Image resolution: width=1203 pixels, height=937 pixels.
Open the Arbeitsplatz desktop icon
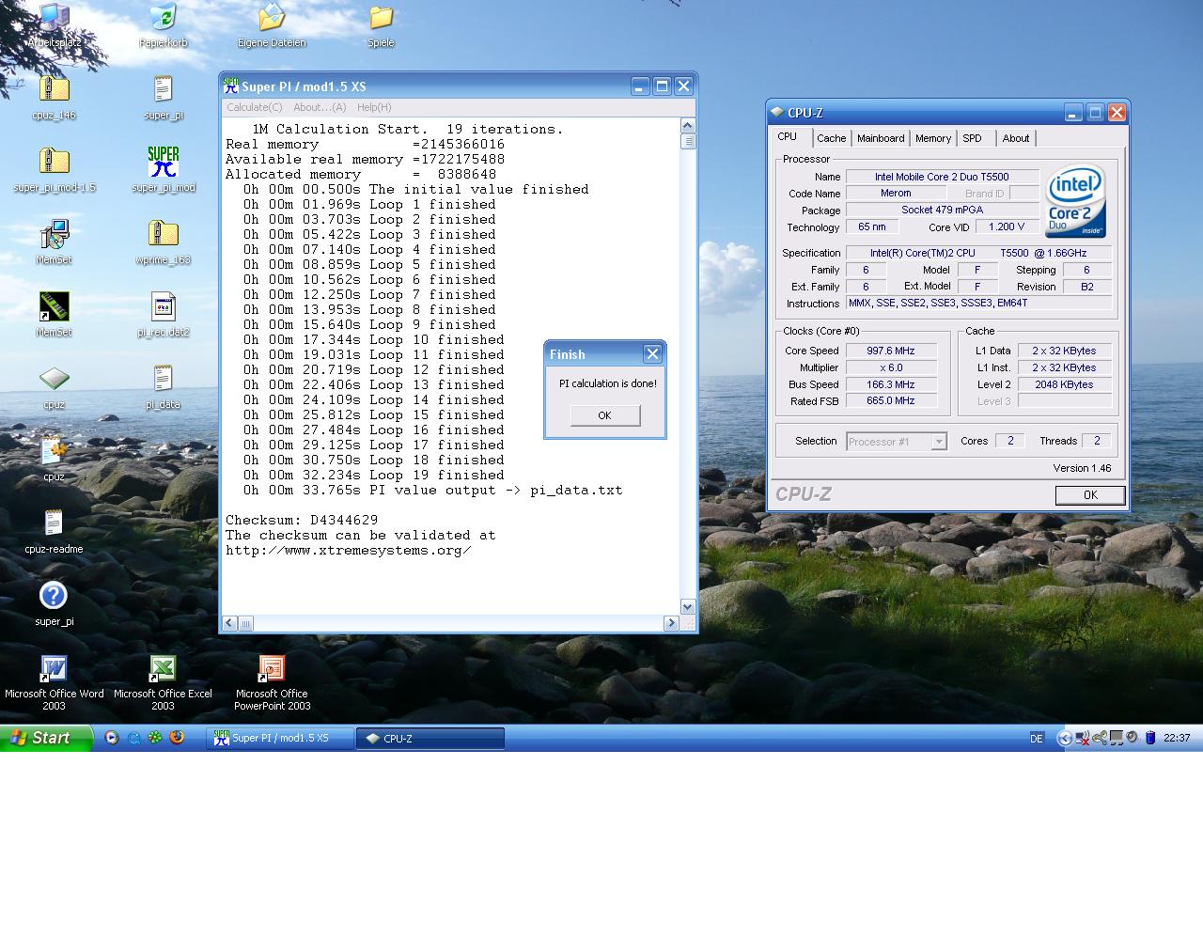coord(54,19)
